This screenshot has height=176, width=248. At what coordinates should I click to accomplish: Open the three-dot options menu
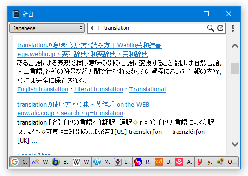click(233, 28)
